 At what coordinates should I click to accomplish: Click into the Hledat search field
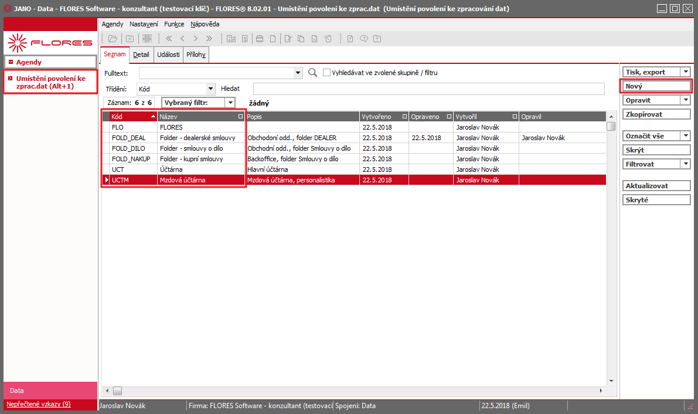click(x=428, y=89)
